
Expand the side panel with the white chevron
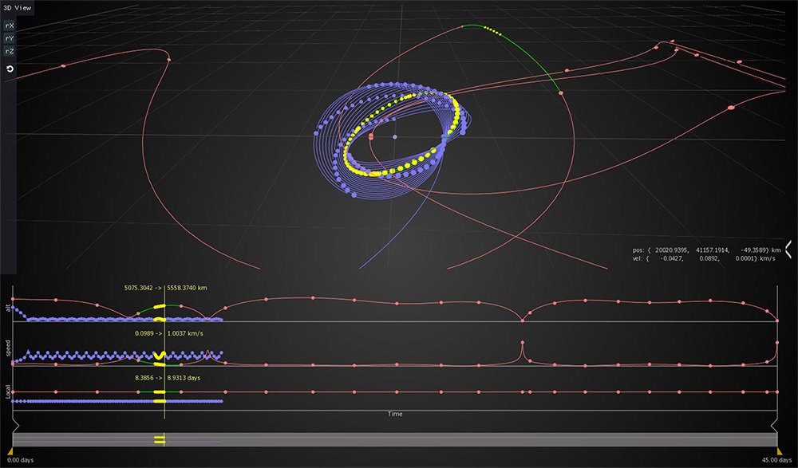pos(788,250)
